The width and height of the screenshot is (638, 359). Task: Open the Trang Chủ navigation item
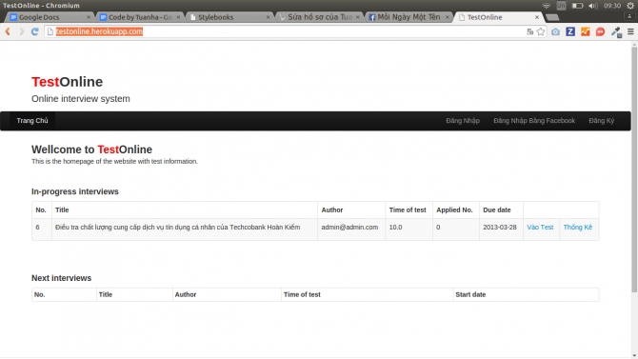(x=32, y=121)
